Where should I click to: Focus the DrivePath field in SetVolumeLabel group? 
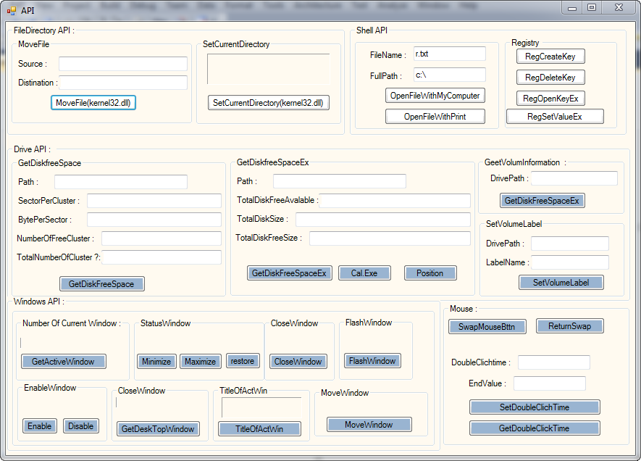(570, 244)
